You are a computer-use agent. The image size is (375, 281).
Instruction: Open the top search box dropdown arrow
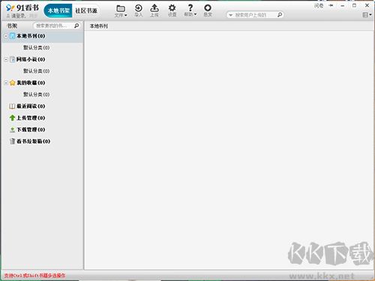coord(230,15)
